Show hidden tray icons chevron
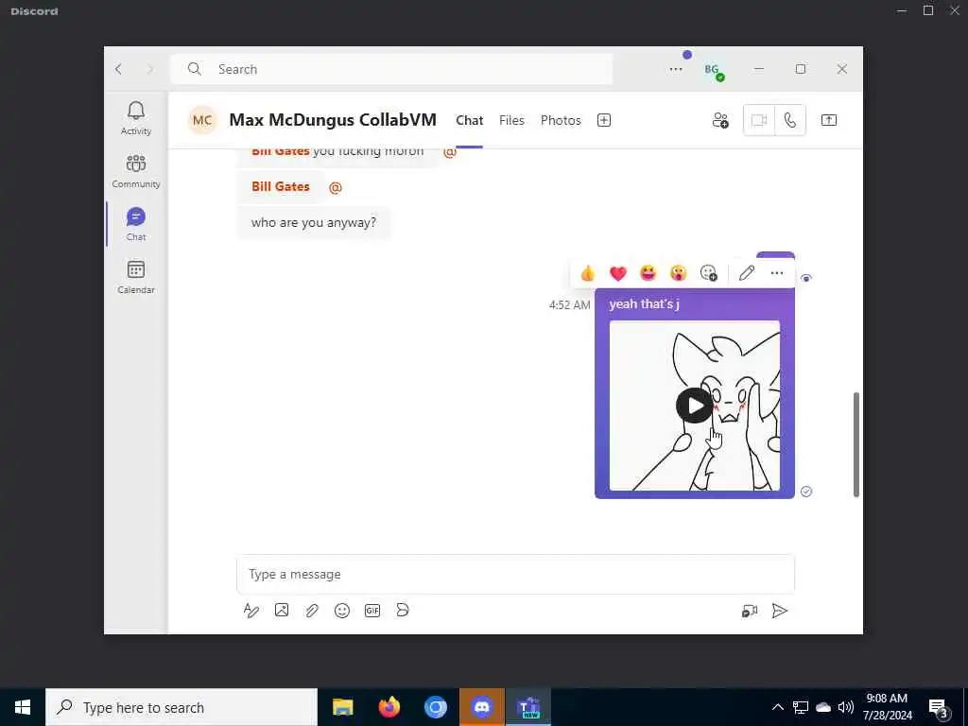Viewport: 968px width, 726px height. (x=778, y=707)
